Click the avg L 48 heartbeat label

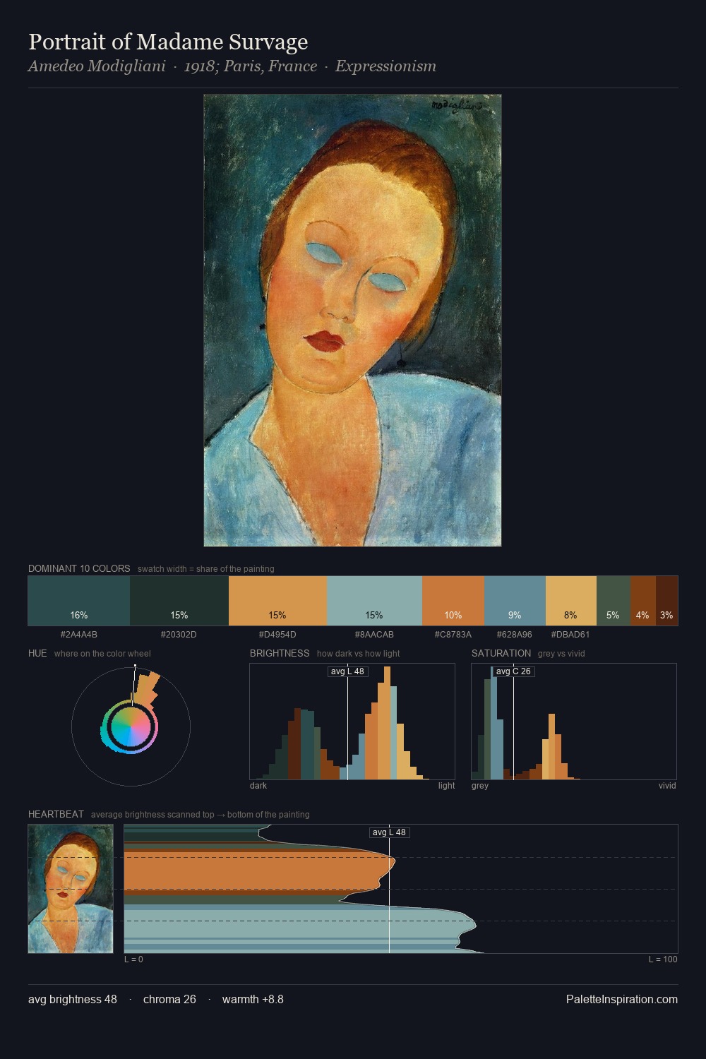point(390,832)
